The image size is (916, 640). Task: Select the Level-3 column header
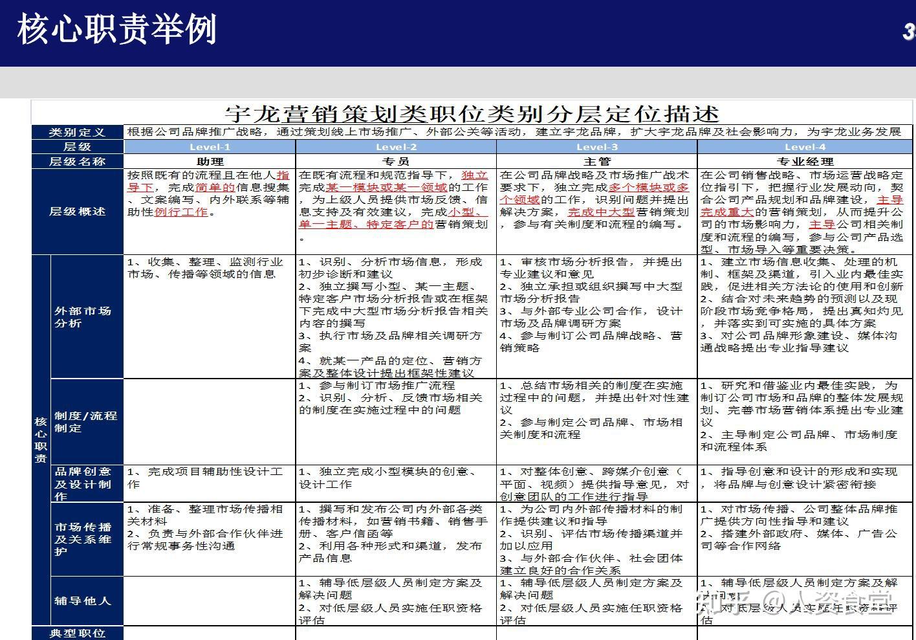pos(596,147)
